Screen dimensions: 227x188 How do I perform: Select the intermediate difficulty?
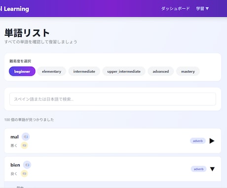84,71
